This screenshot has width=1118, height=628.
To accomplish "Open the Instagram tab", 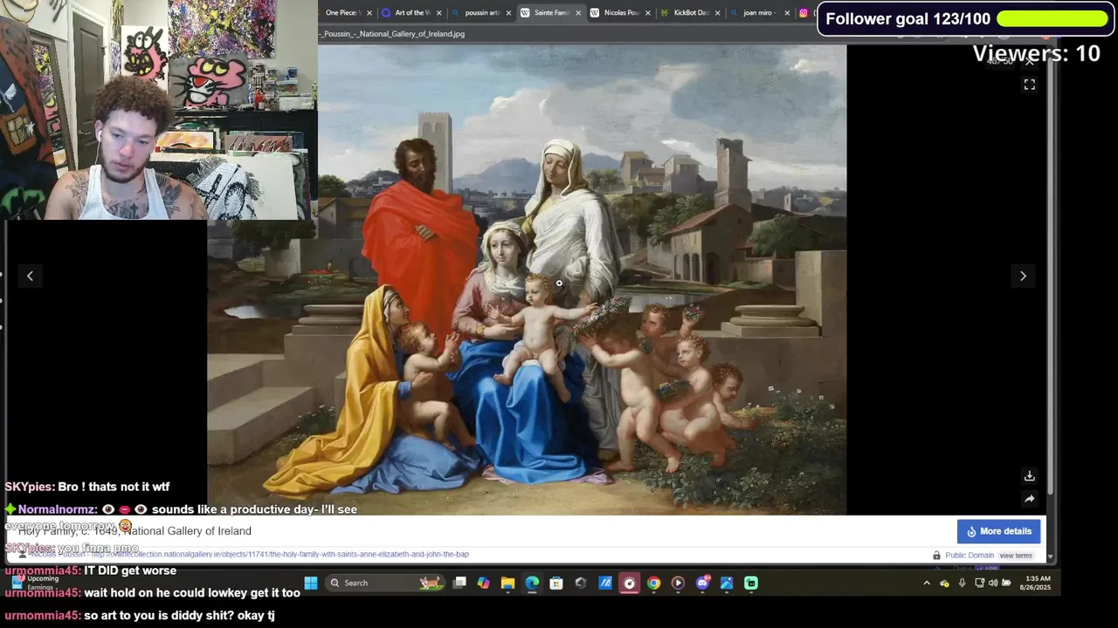I will 805,13.
